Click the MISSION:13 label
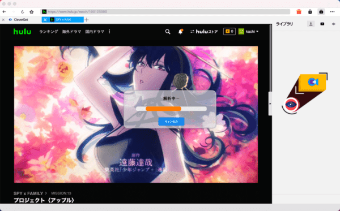The image size is (340, 211). pos(61,193)
